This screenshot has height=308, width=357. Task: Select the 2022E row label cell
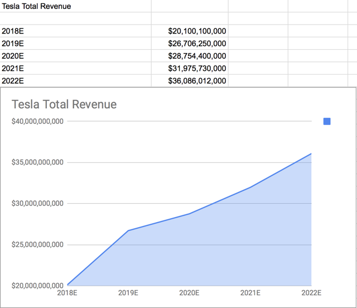coord(75,81)
